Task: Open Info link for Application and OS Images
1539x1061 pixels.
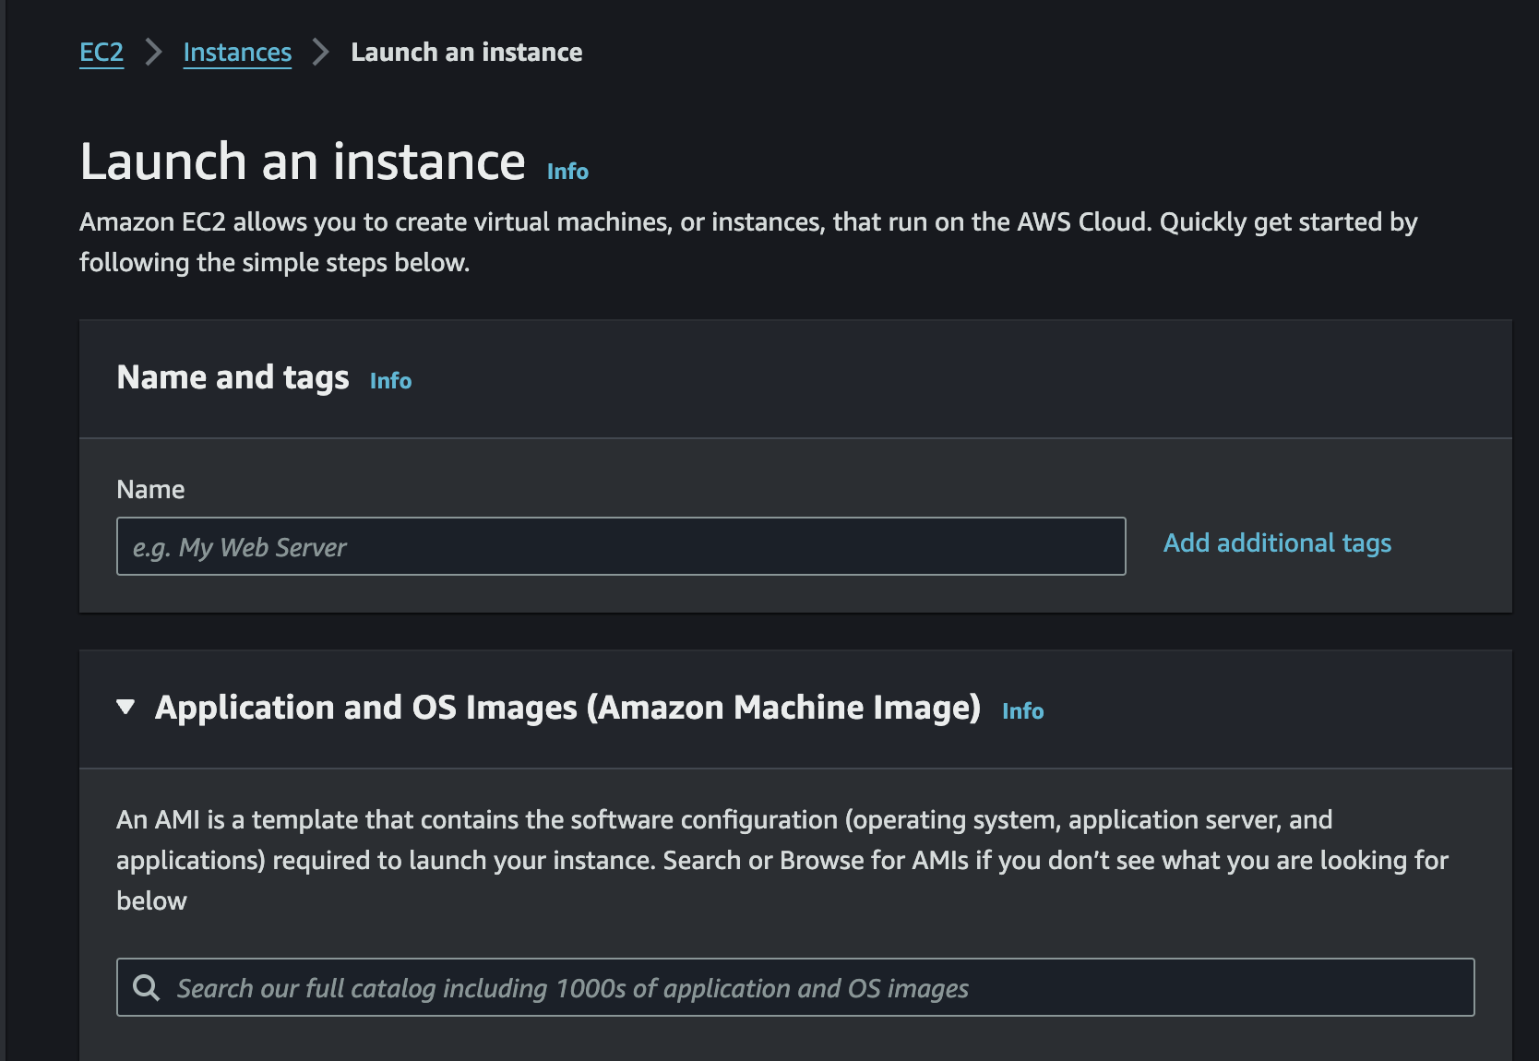Action: pyautogui.click(x=1022, y=711)
